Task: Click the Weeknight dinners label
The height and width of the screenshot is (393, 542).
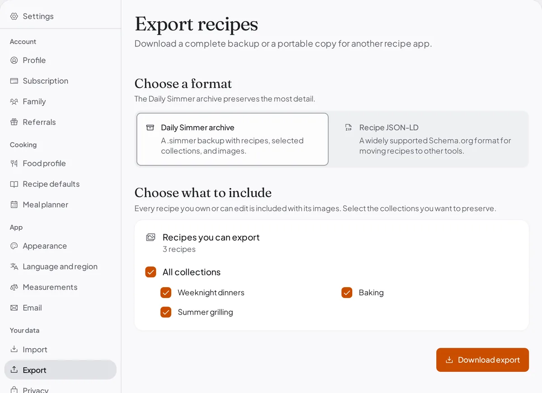Action: click(x=211, y=293)
